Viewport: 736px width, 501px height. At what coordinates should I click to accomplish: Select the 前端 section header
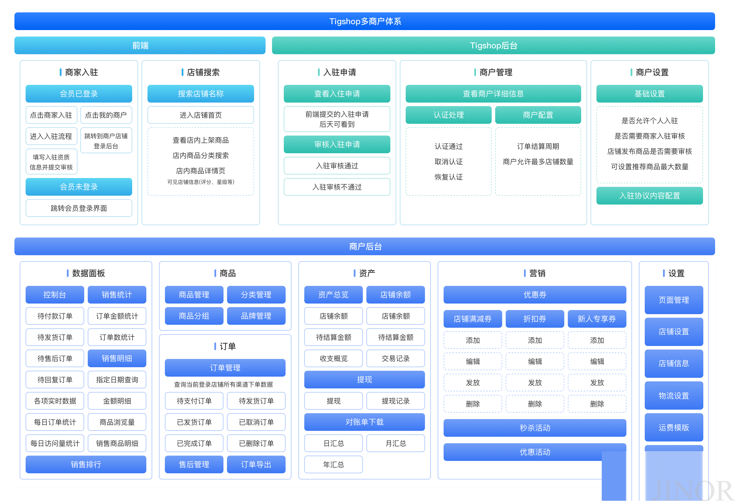(x=140, y=45)
